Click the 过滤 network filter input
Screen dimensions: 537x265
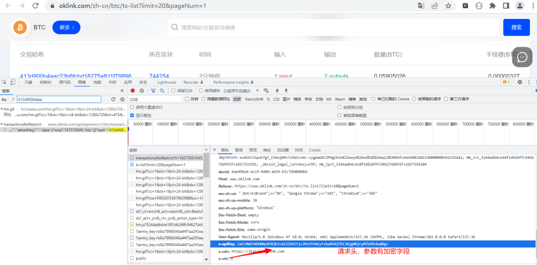(x=155, y=99)
